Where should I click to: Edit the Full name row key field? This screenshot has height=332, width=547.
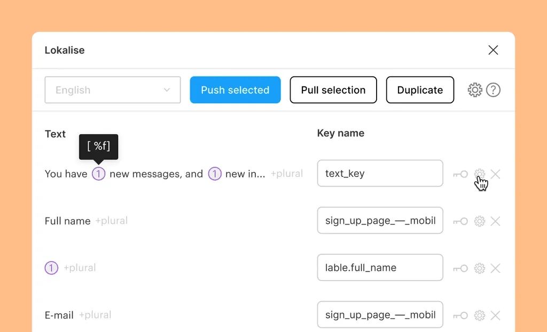coord(380,220)
